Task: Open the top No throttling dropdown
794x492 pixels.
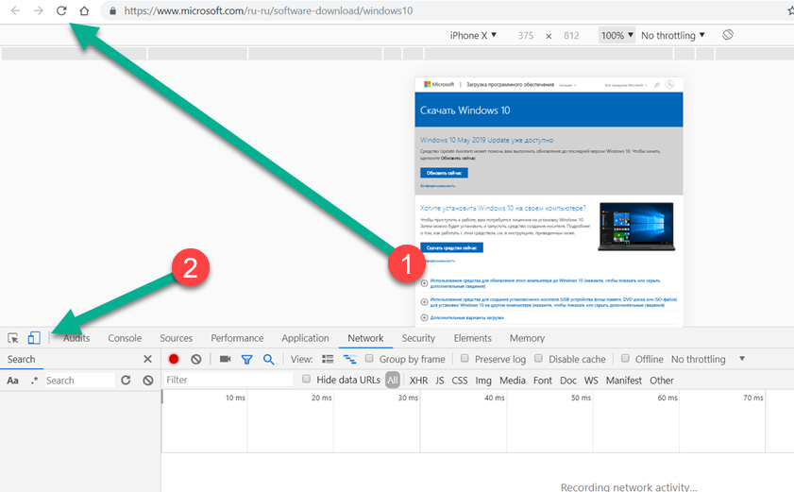Action: pyautogui.click(x=673, y=35)
